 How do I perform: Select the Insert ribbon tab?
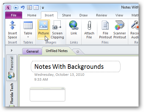click(x=49, y=15)
